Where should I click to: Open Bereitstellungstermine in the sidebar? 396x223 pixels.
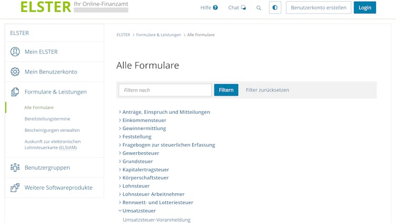pos(48,119)
